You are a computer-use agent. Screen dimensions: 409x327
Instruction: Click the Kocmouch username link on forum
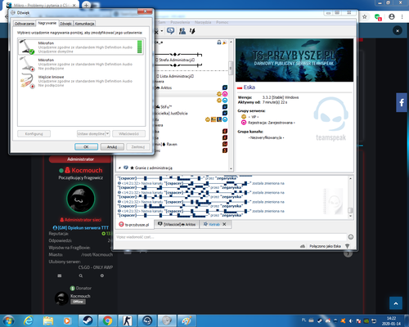[87, 170]
